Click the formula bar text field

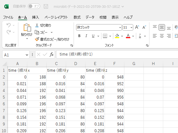pyautogui.click(x=117, y=54)
